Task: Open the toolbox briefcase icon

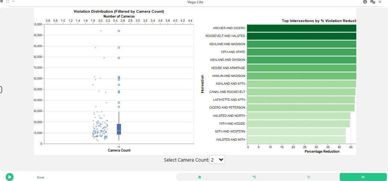Action: 199,177
